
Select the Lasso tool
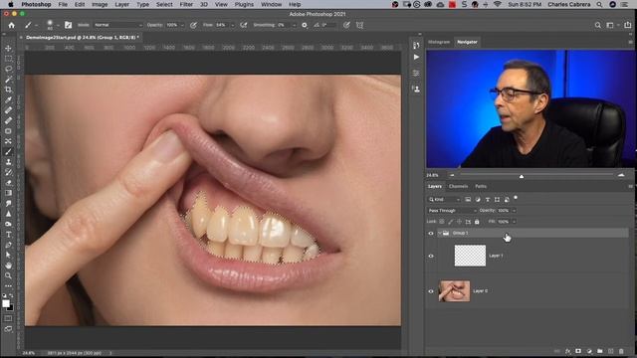click(8, 69)
